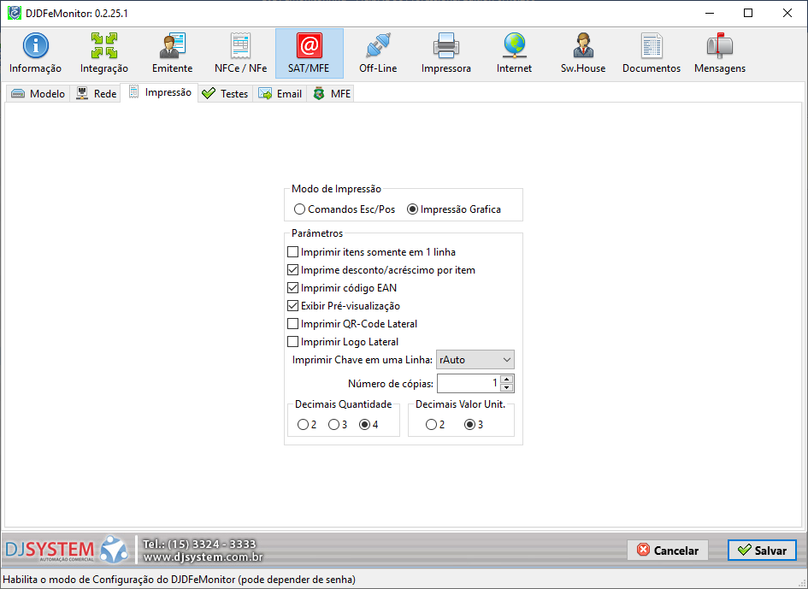Screen dimensions: 808x589
Task: Expand the Imprimir Chave em uma Linha dropdown
Action: (x=475, y=360)
